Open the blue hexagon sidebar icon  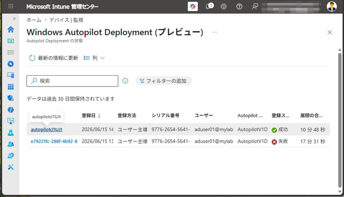tap(10, 110)
